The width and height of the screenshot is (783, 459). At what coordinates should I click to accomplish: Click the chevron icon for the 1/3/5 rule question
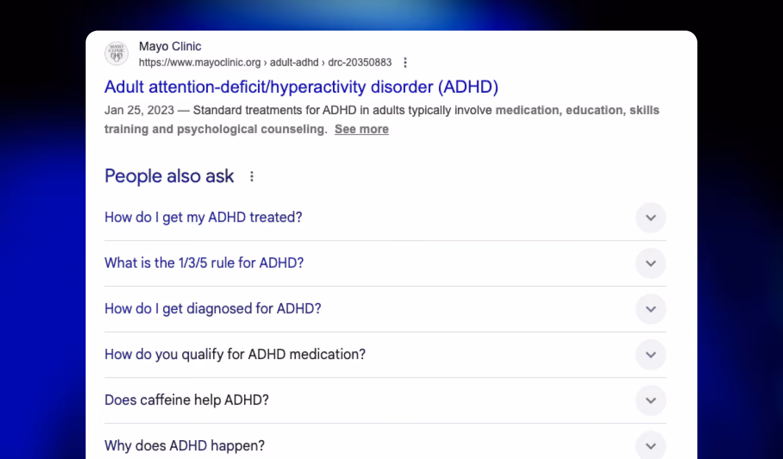[651, 264]
